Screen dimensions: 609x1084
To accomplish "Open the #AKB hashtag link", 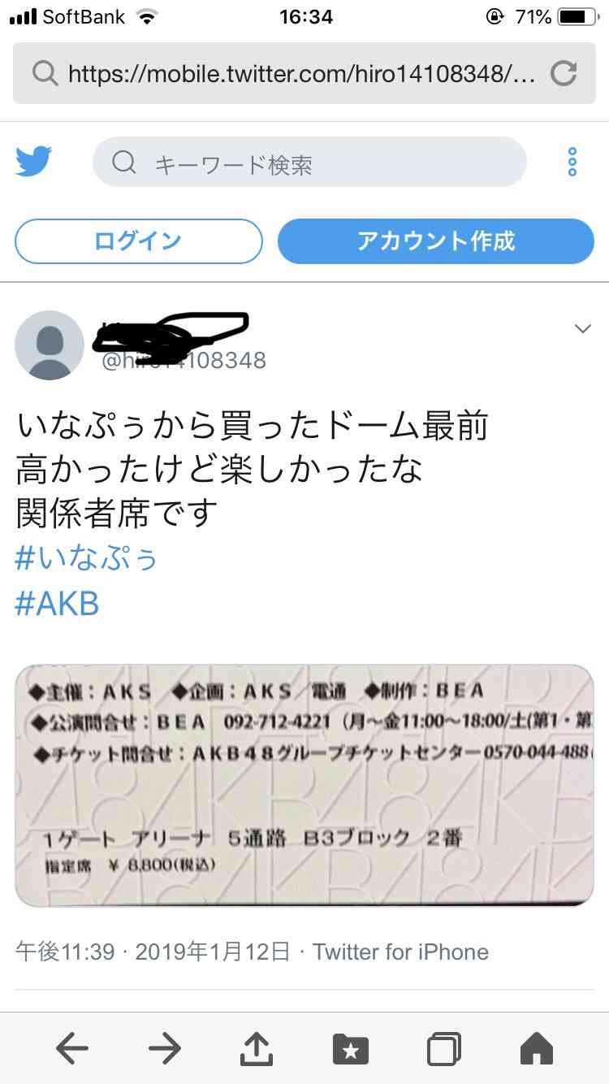I will (x=57, y=604).
